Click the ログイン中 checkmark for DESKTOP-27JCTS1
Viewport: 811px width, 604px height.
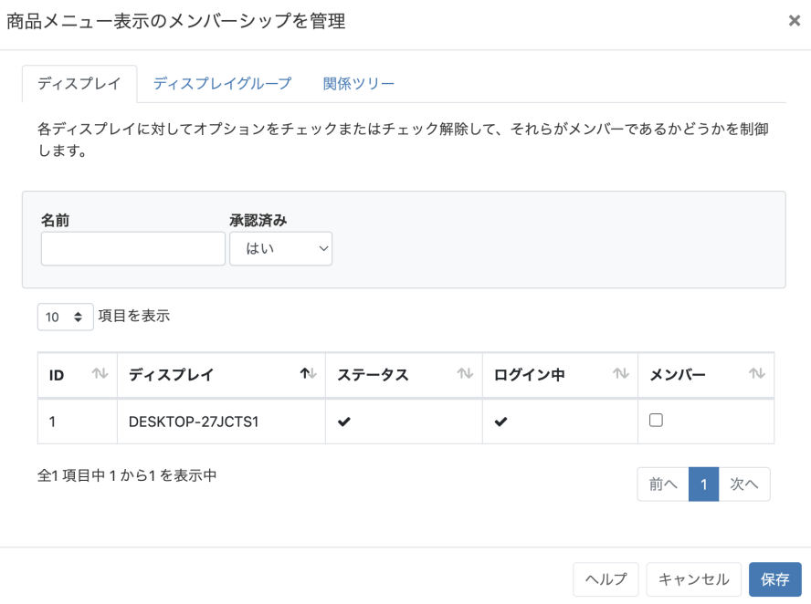point(500,422)
